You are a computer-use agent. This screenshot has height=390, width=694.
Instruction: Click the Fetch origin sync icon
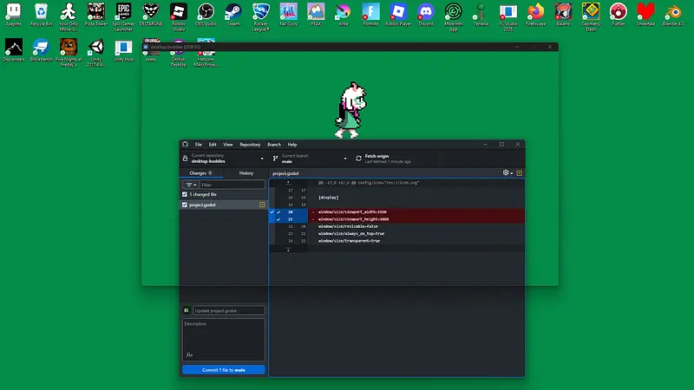coord(358,159)
